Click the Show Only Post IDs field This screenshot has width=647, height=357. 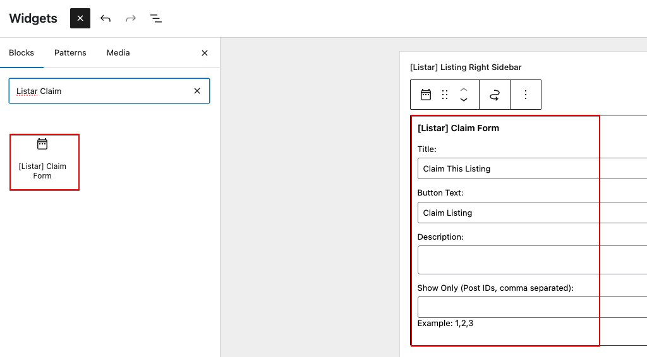pyautogui.click(x=532, y=307)
